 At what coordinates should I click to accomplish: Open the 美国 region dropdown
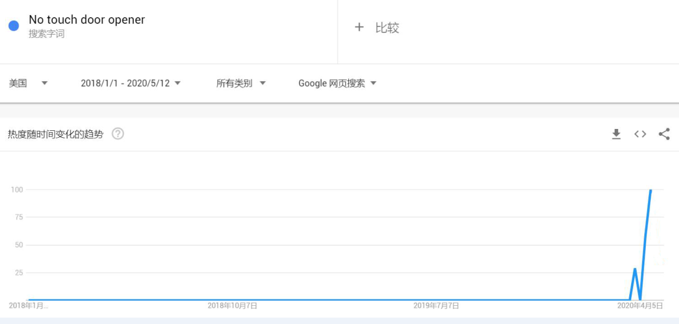(28, 83)
